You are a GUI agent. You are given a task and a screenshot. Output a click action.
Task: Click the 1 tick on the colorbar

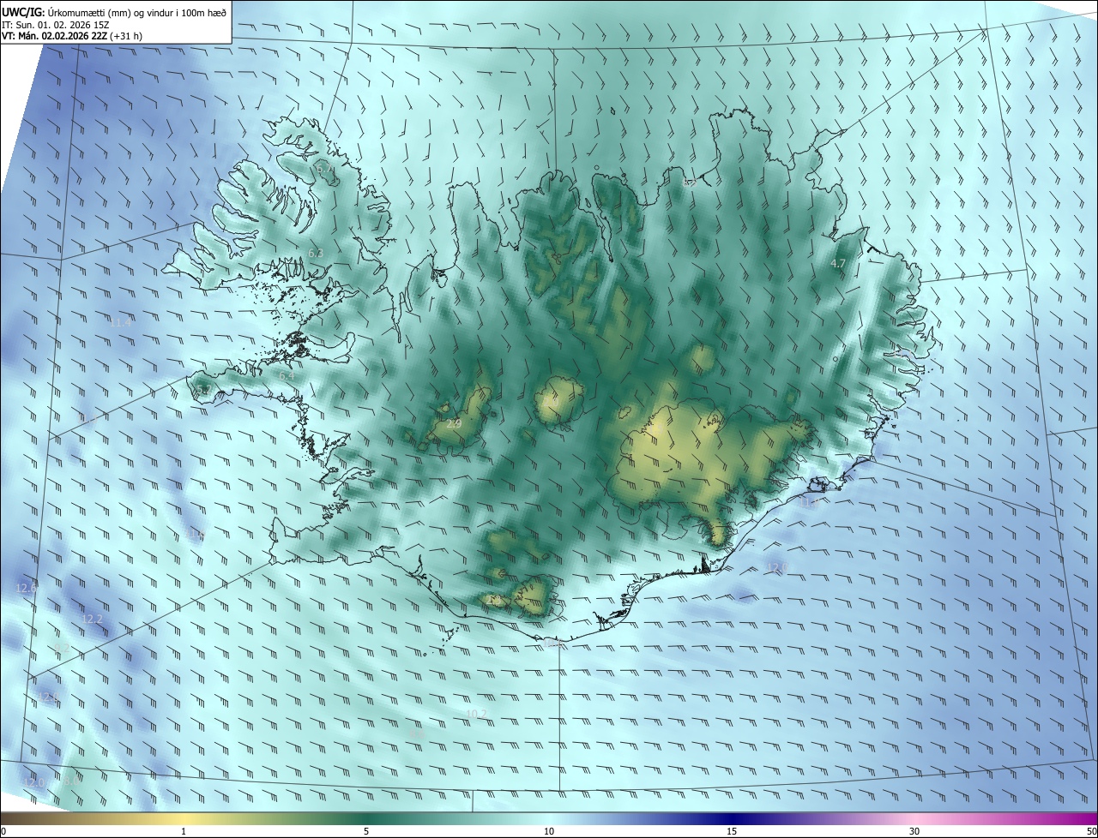click(184, 831)
